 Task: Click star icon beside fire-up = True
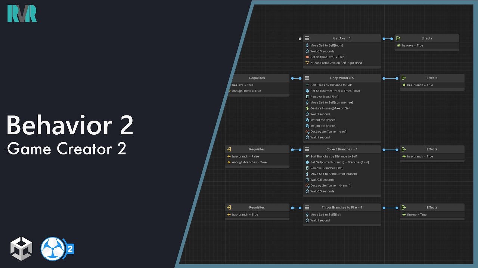click(x=404, y=215)
